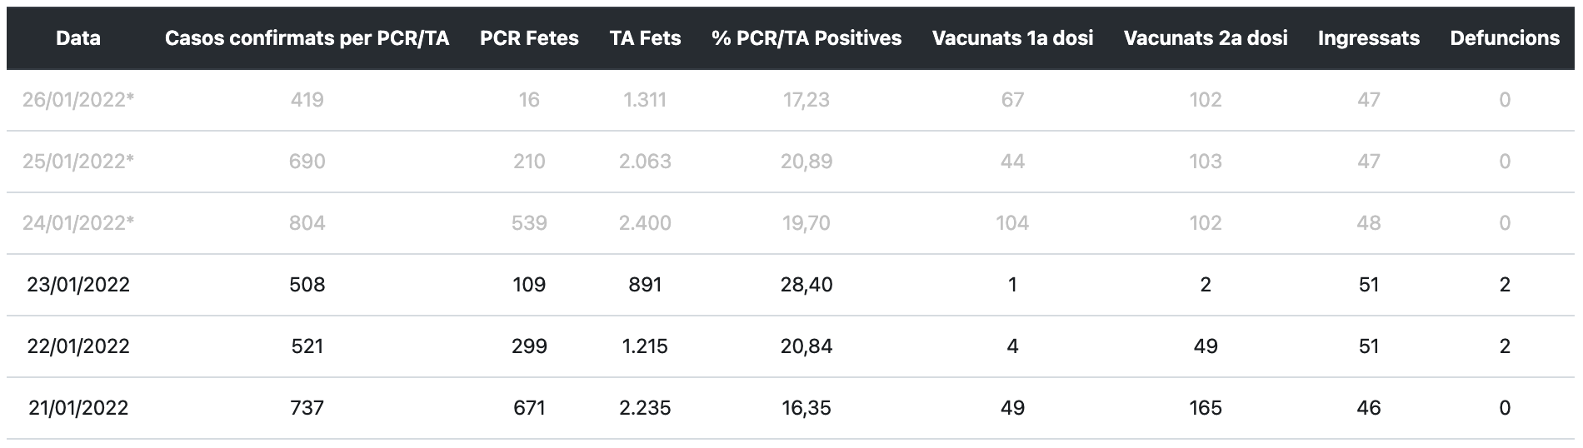
Task: Select the 21/01/2022 row date
Action: 78,408
